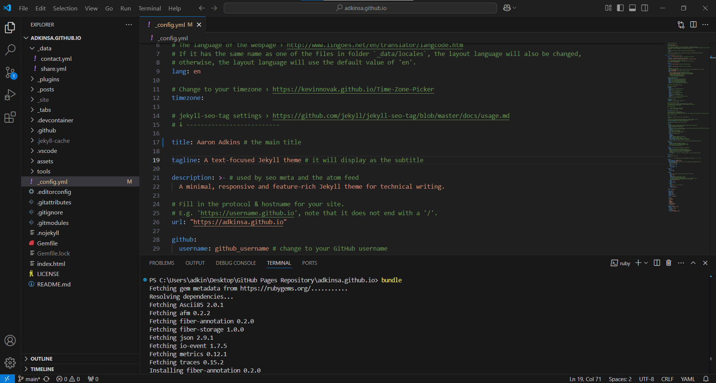The image size is (716, 383).
Task: Collapse the ADKINSA.GITHUB.IO root folder
Action: coord(26,38)
